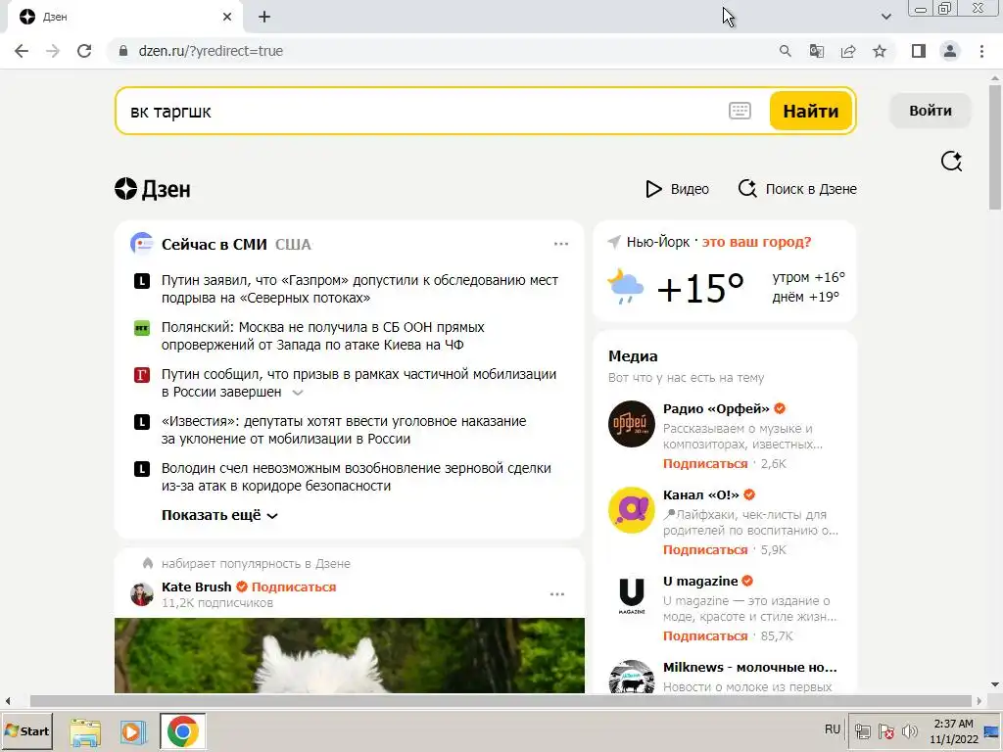
Task: Share this page via share icon
Action: [848, 51]
